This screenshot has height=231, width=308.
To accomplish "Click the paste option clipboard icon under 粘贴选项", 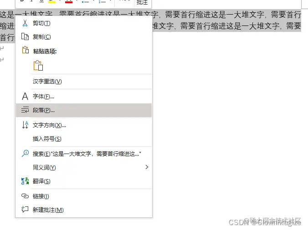I will point(38,66).
